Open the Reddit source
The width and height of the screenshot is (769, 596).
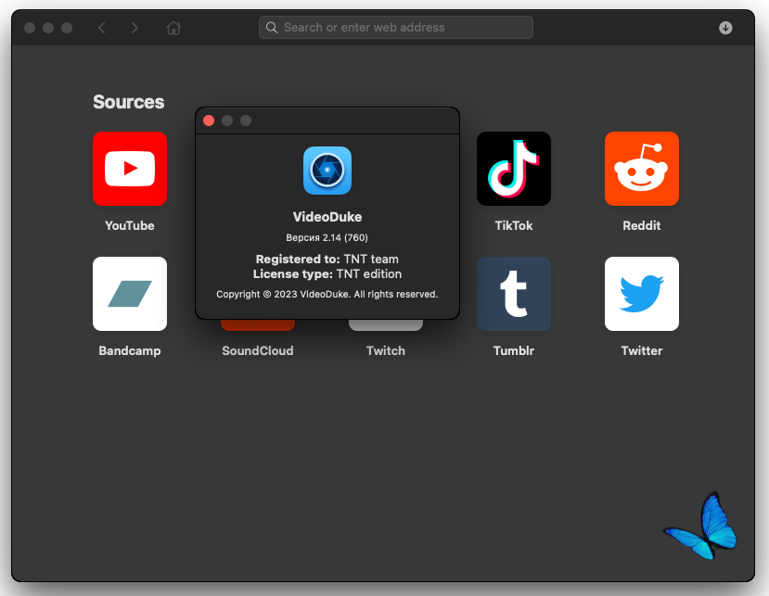[x=642, y=168]
